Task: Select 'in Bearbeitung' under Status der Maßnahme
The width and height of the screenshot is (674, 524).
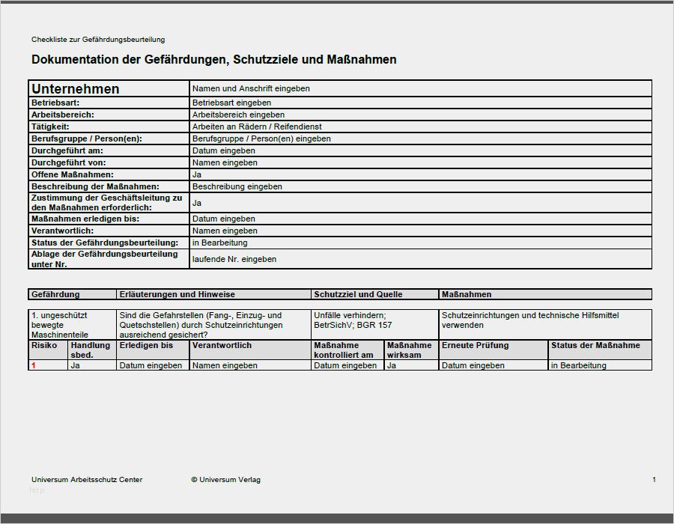Action: pyautogui.click(x=601, y=365)
